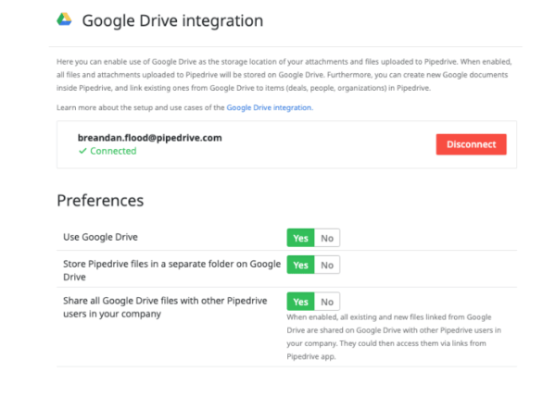Screen dimensions: 556x396
Task: Select the Use Google Drive label
Action: pos(100,237)
